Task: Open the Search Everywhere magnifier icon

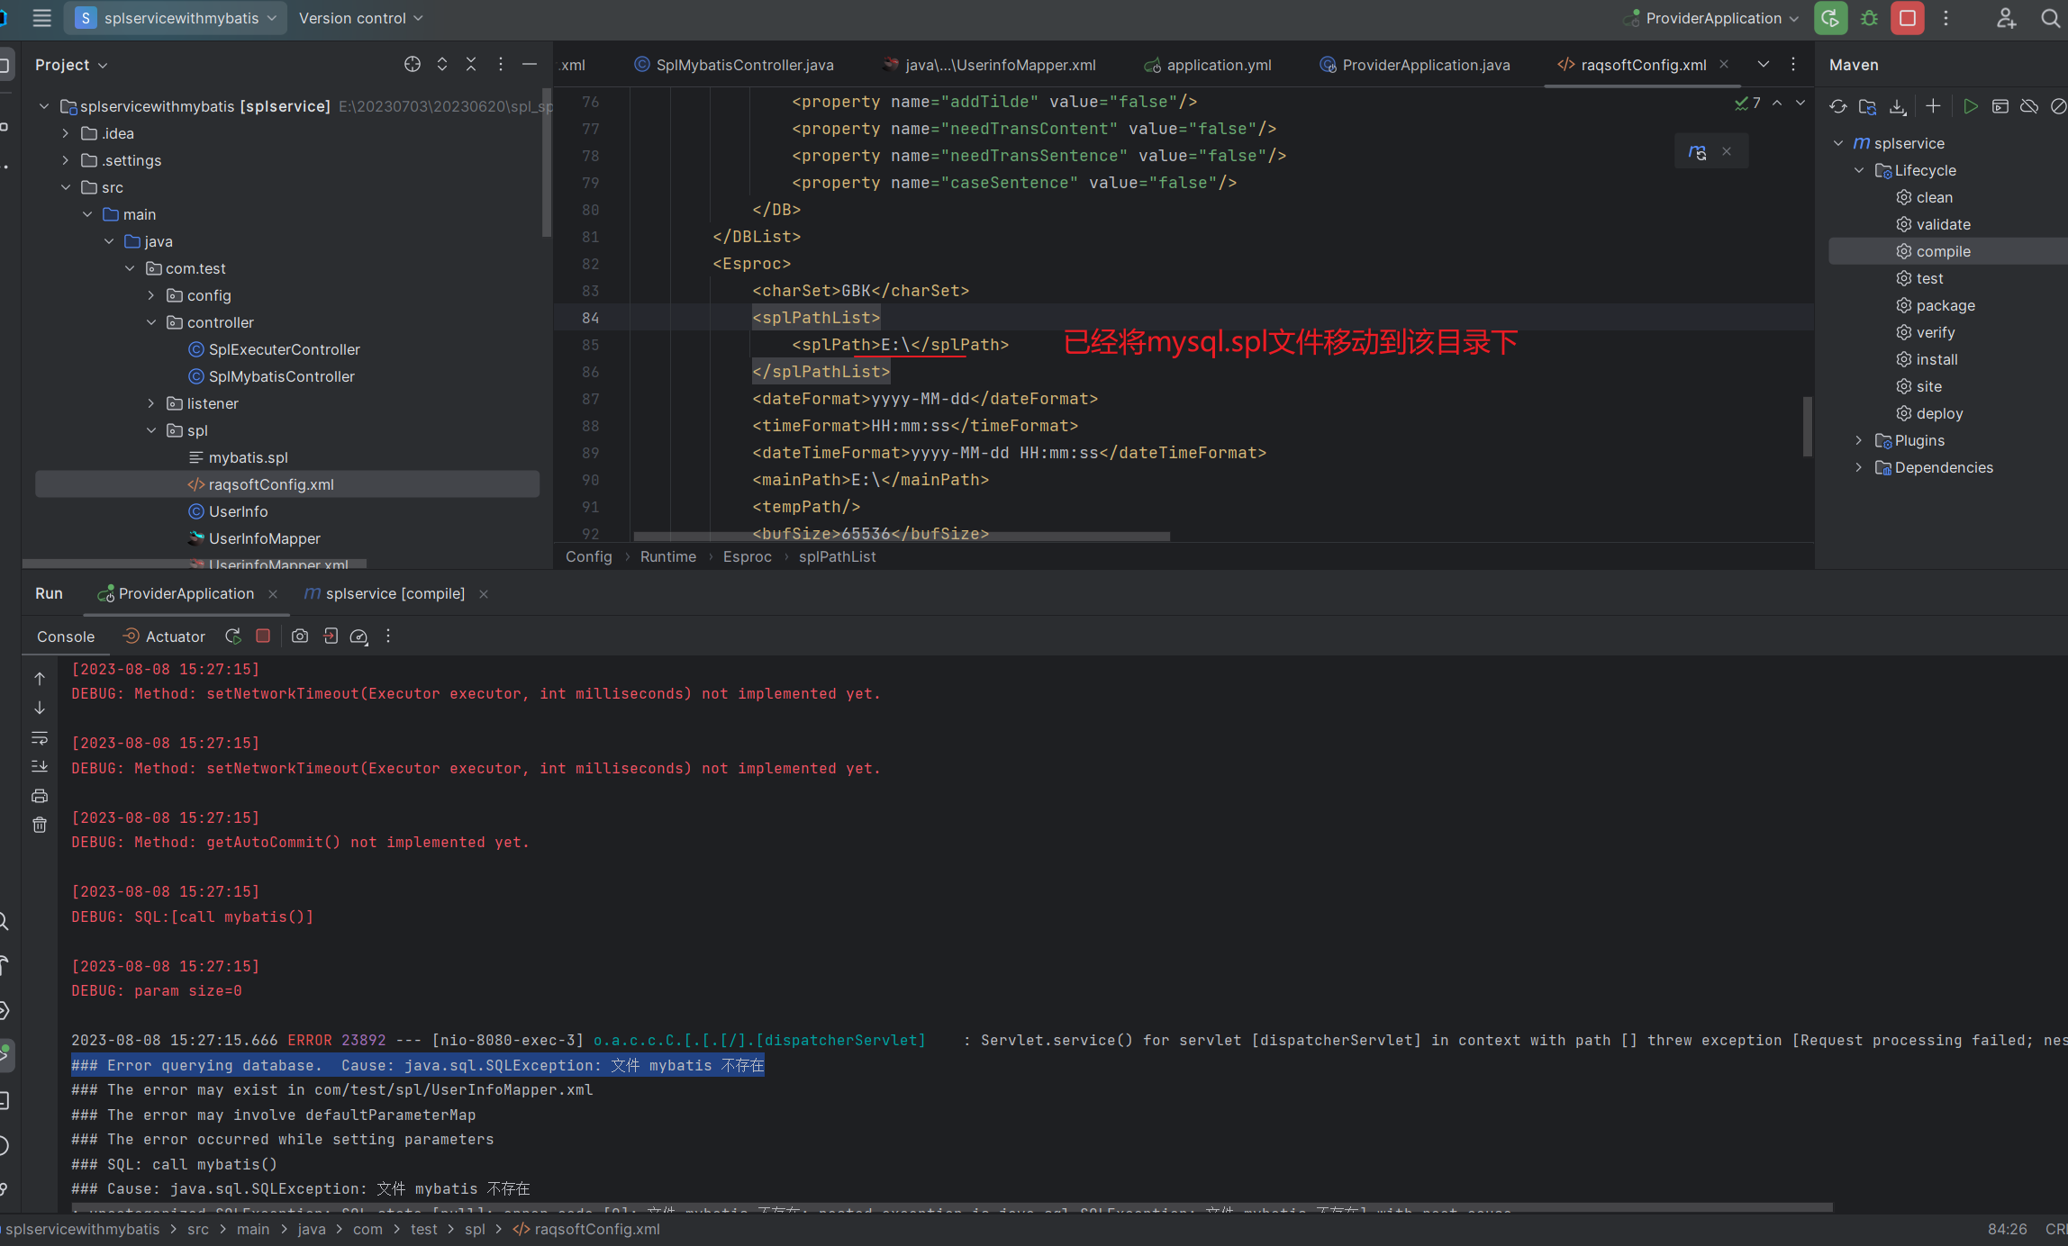Action: pos(2050,18)
